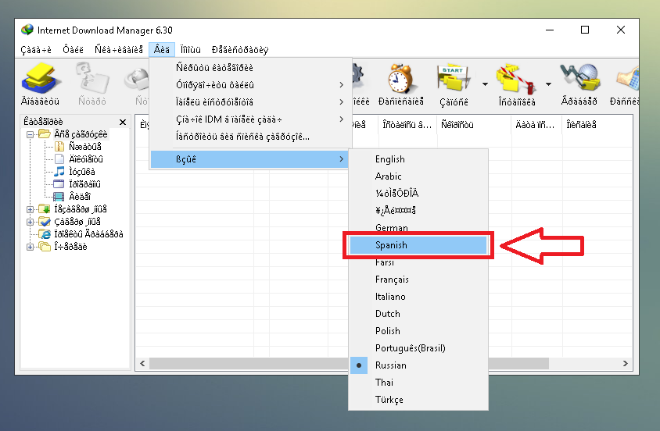Open the Scheduler alarm clock icon
The width and height of the screenshot is (660, 431).
coord(401,80)
